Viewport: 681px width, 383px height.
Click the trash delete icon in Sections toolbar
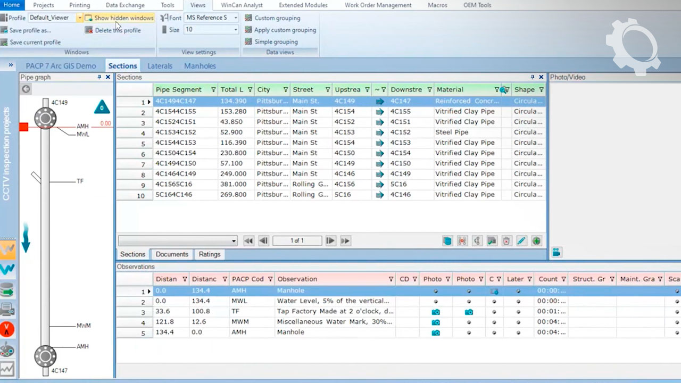(x=506, y=241)
